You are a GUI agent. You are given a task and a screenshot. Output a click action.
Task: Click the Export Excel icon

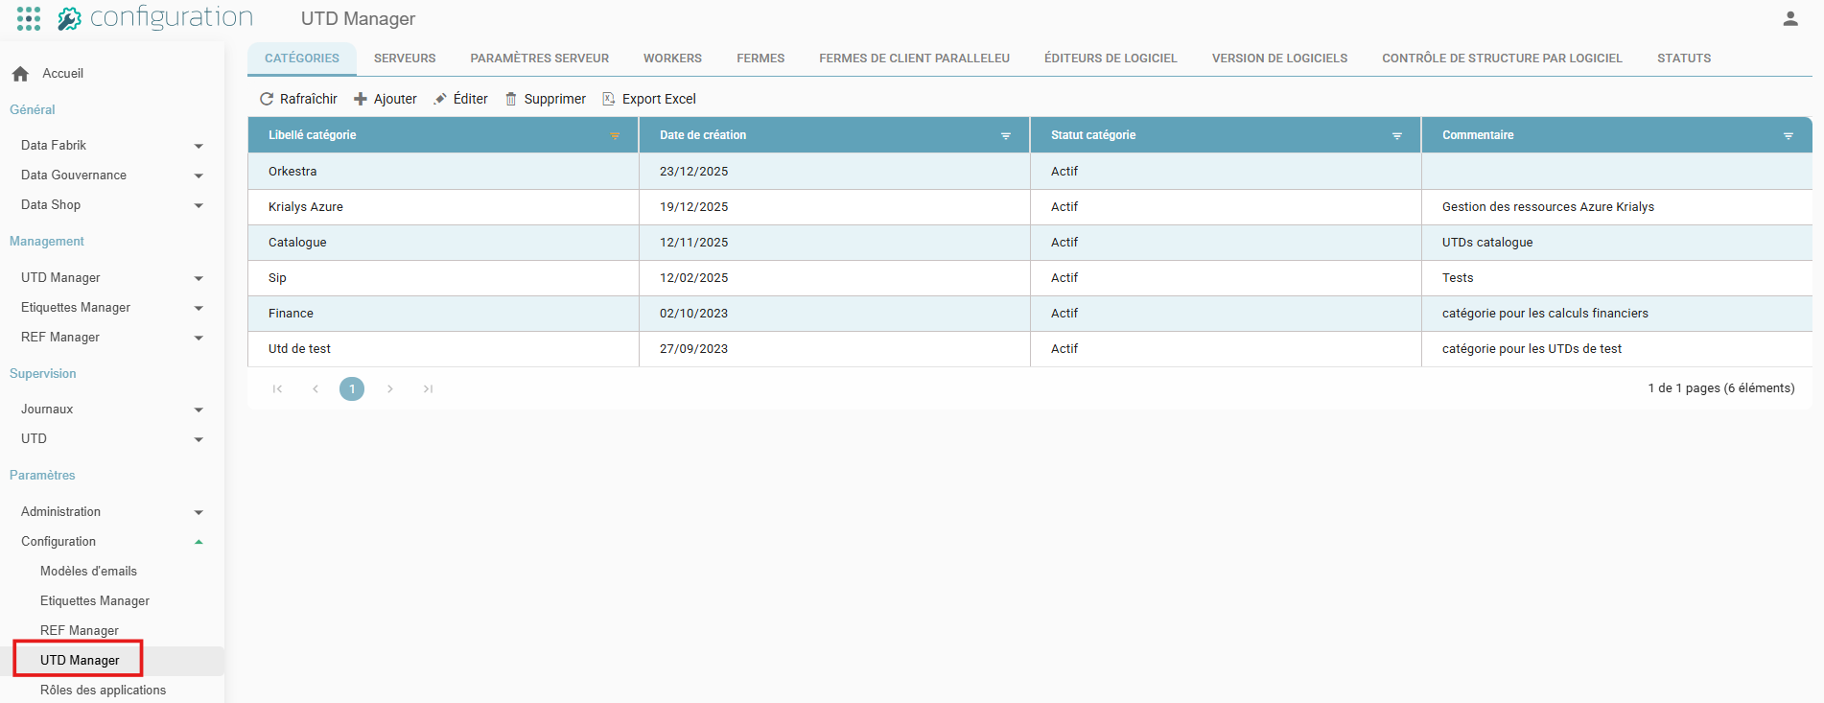(x=609, y=99)
